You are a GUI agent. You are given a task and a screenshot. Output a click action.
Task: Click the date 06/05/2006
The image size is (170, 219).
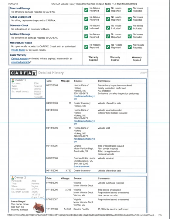coord(52,158)
